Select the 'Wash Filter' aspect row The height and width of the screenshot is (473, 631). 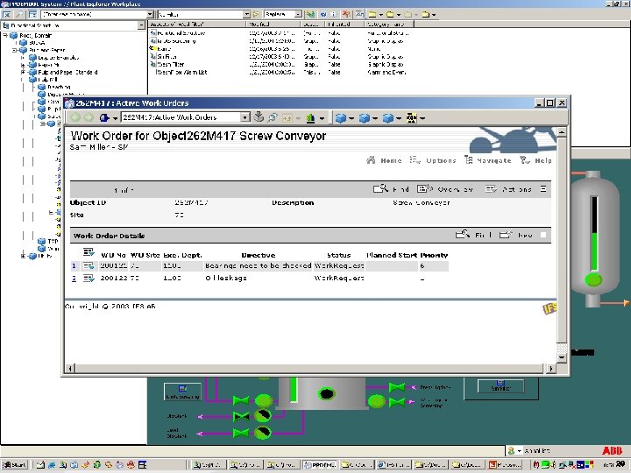pyautogui.click(x=170, y=64)
